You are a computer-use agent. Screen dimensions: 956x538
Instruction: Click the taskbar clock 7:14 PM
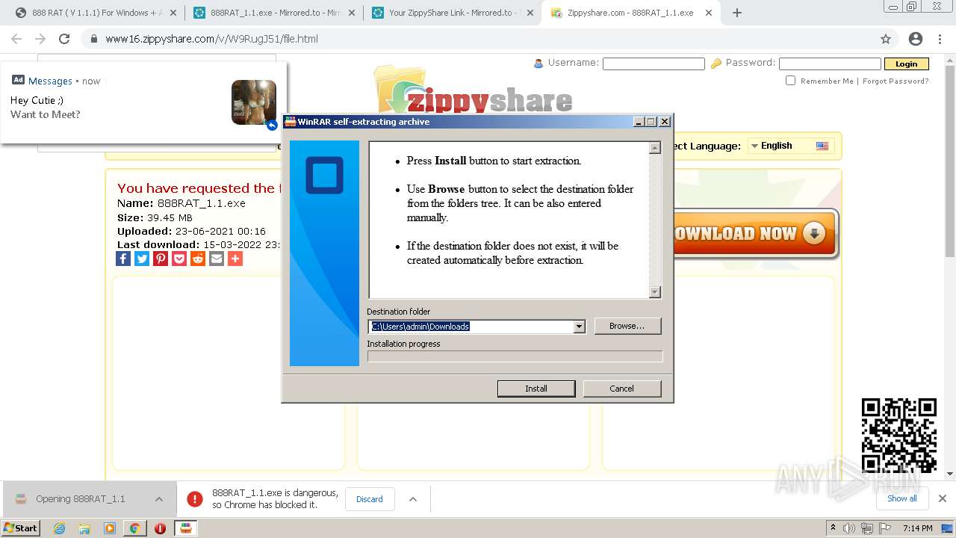tap(917, 528)
